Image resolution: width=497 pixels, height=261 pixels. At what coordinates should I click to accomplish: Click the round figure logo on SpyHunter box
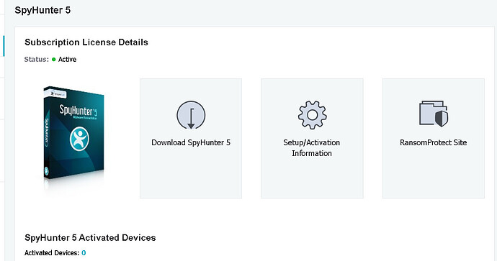click(79, 139)
